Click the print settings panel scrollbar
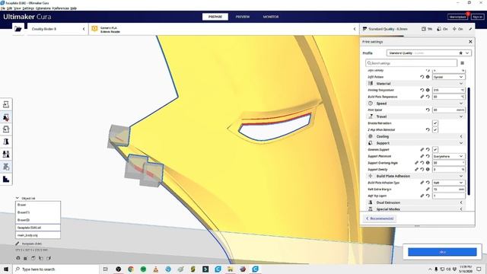 coord(469,142)
